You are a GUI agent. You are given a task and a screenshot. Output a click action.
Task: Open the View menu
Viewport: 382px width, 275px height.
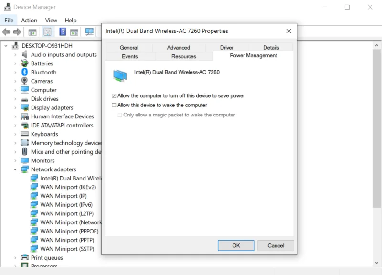(x=51, y=20)
